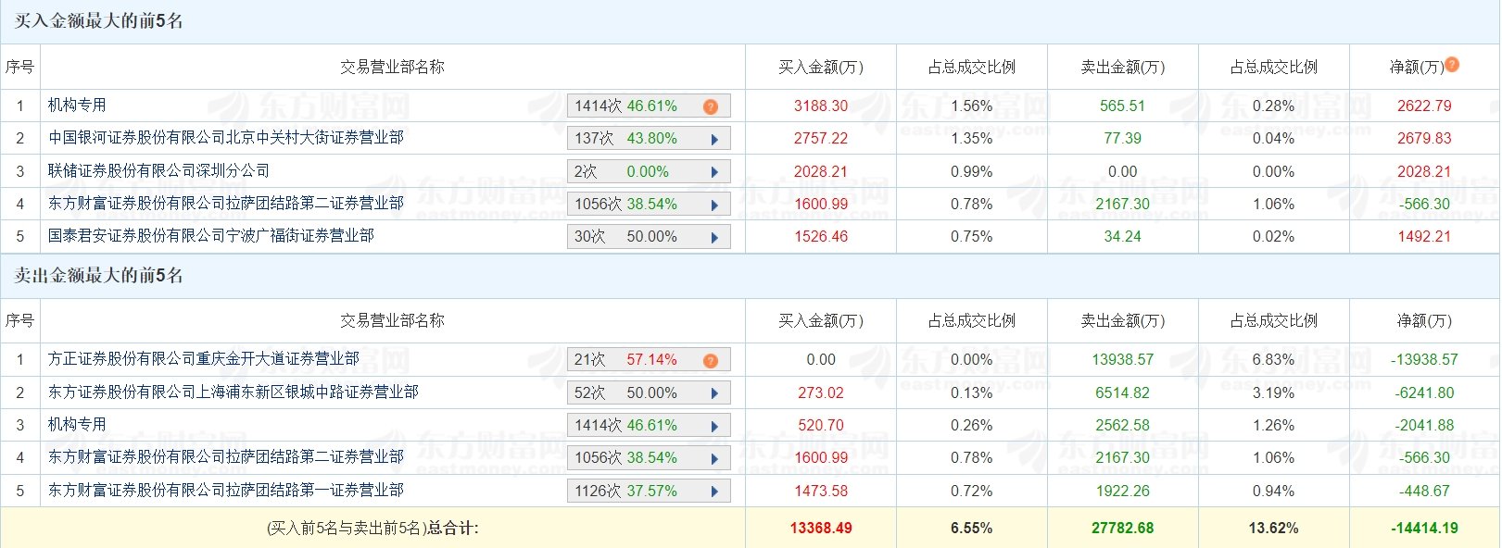
Task: Expand details arrow for 中国银河证券北京中关村大街营业部
Action: [x=714, y=139]
